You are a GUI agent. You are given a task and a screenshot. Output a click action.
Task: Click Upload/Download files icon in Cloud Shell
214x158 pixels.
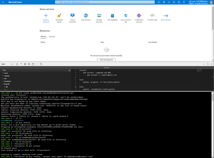coord(29,64)
